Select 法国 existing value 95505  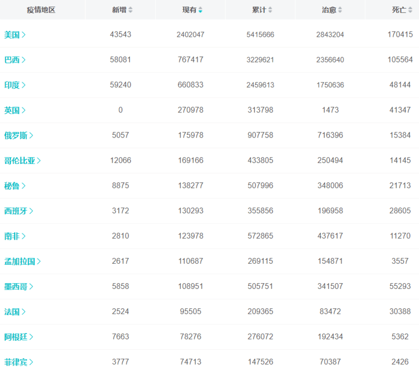[x=191, y=311]
